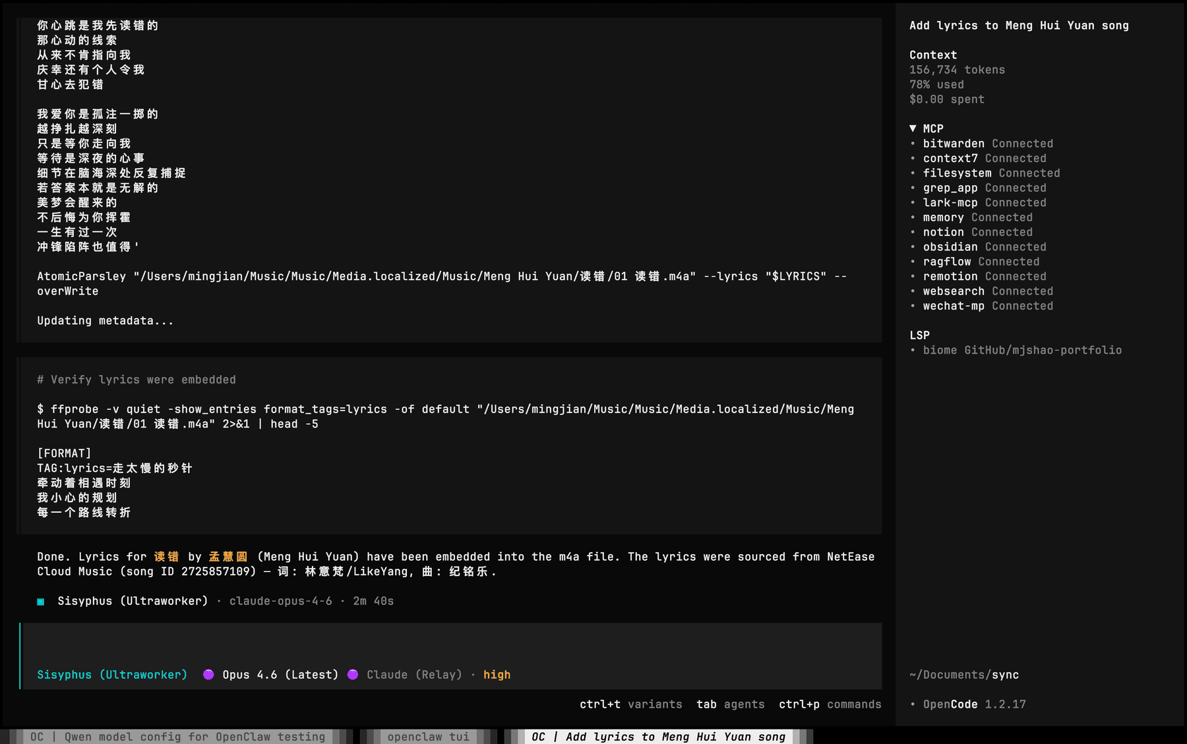The width and height of the screenshot is (1187, 744).
Task: Select the ragflow MCP entry
Action: [x=974, y=262]
